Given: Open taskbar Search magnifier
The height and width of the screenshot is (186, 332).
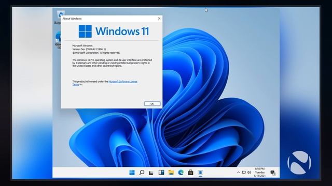Looking at the screenshot, I should [142, 173].
